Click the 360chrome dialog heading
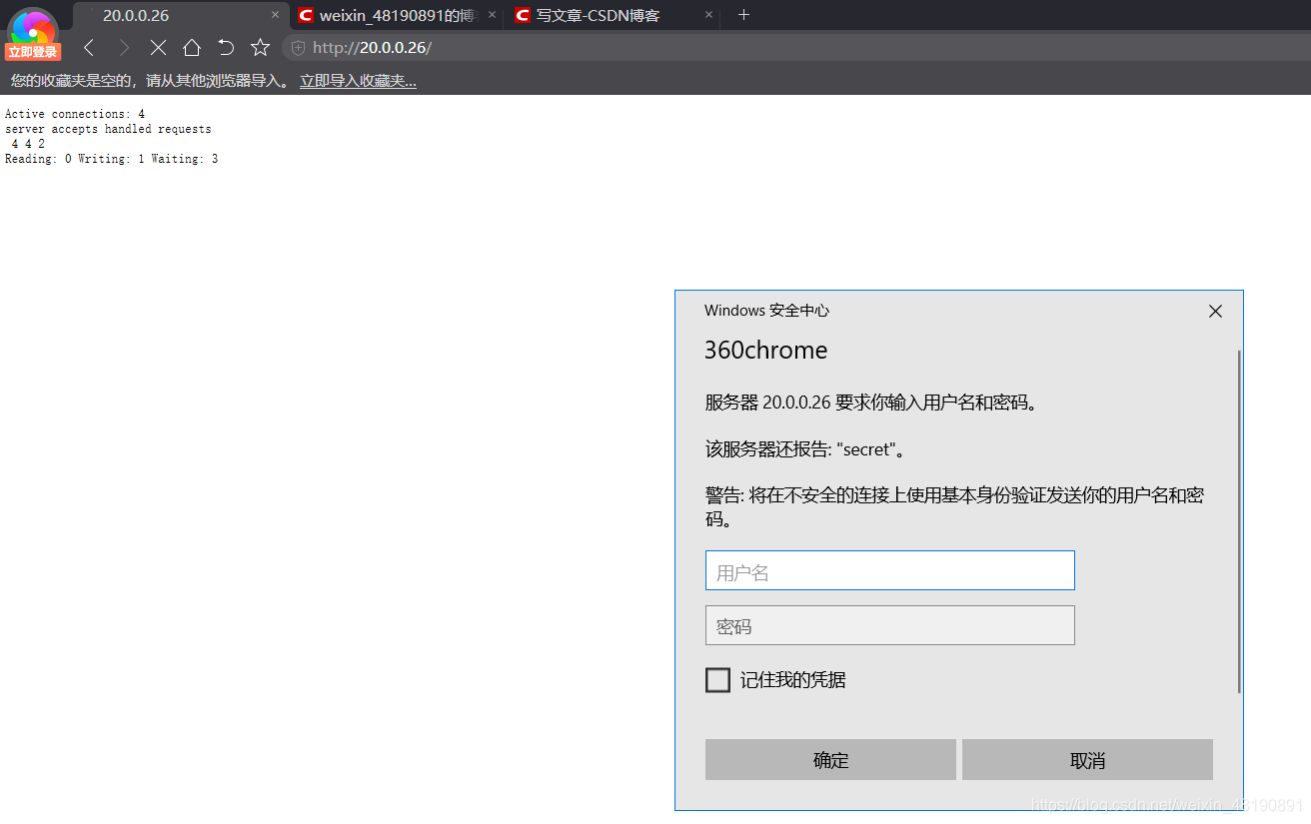The width and height of the screenshot is (1311, 824). tap(765, 351)
